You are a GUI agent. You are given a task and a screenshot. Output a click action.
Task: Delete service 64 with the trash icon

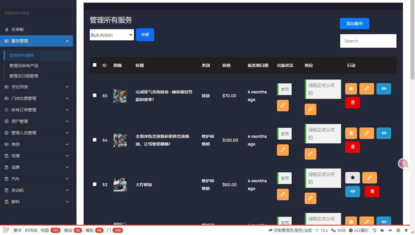point(353,147)
